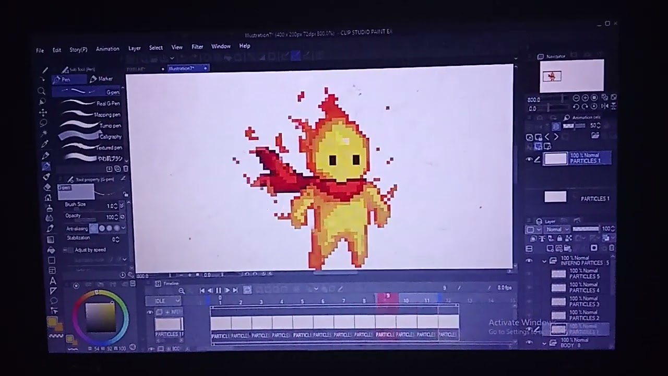Viewport: 668px width, 376px height.
Task: Select the Text tool
Action: 53,281
